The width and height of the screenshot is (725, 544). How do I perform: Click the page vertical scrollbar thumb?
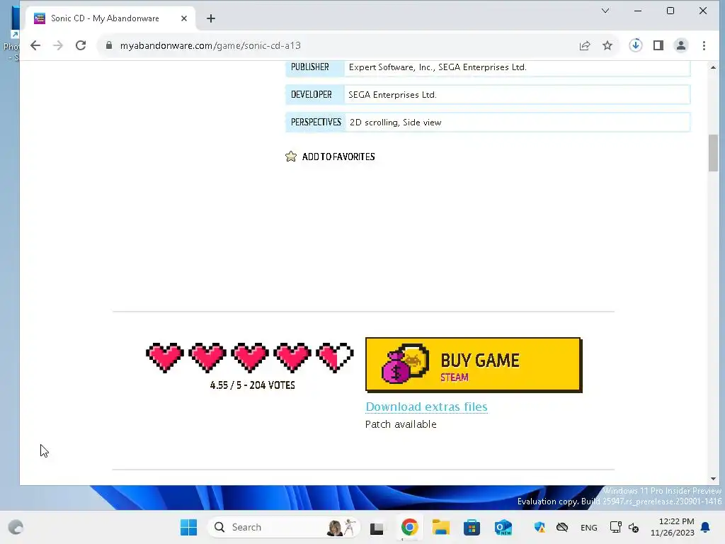[x=713, y=153]
